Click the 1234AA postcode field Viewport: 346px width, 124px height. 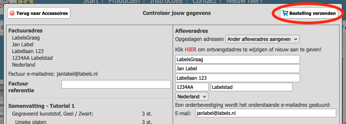(x=192, y=87)
